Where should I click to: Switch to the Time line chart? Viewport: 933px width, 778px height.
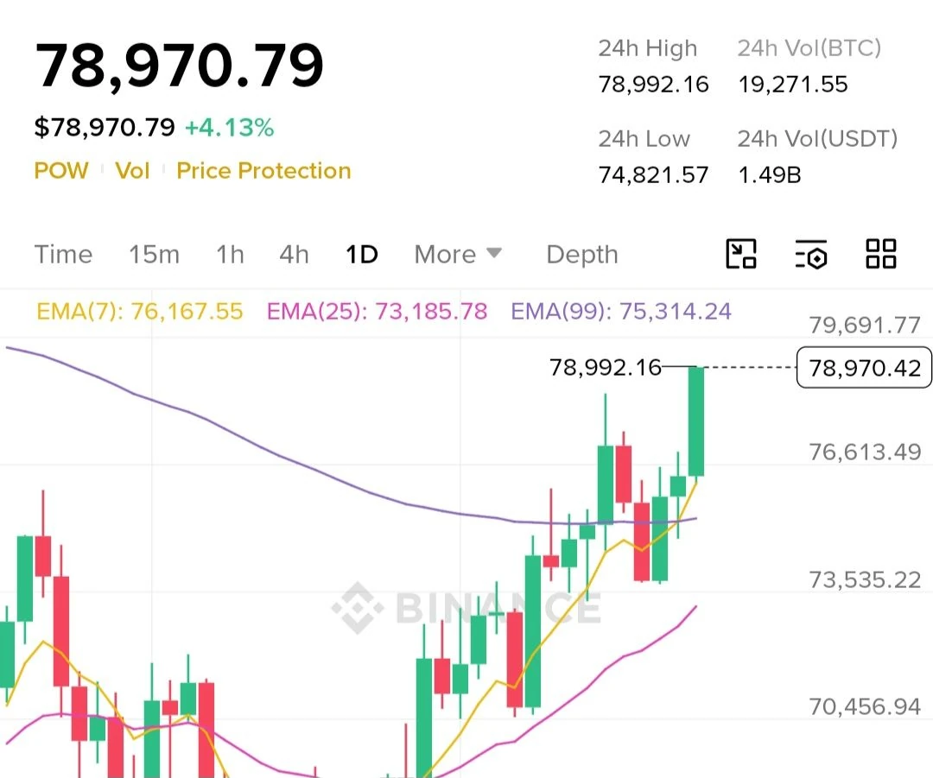click(64, 255)
